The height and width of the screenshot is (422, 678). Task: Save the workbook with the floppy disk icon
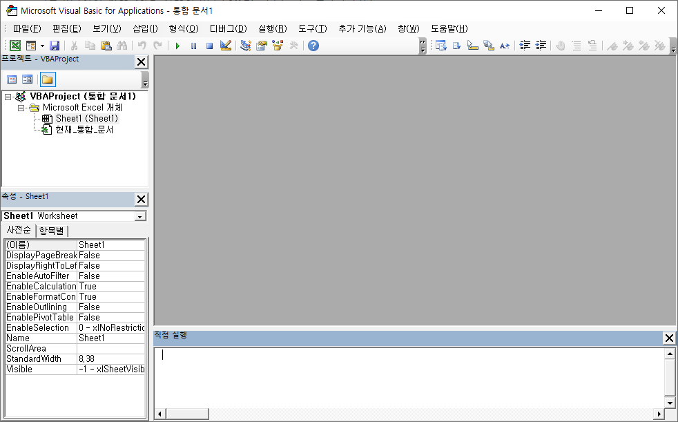pos(55,46)
